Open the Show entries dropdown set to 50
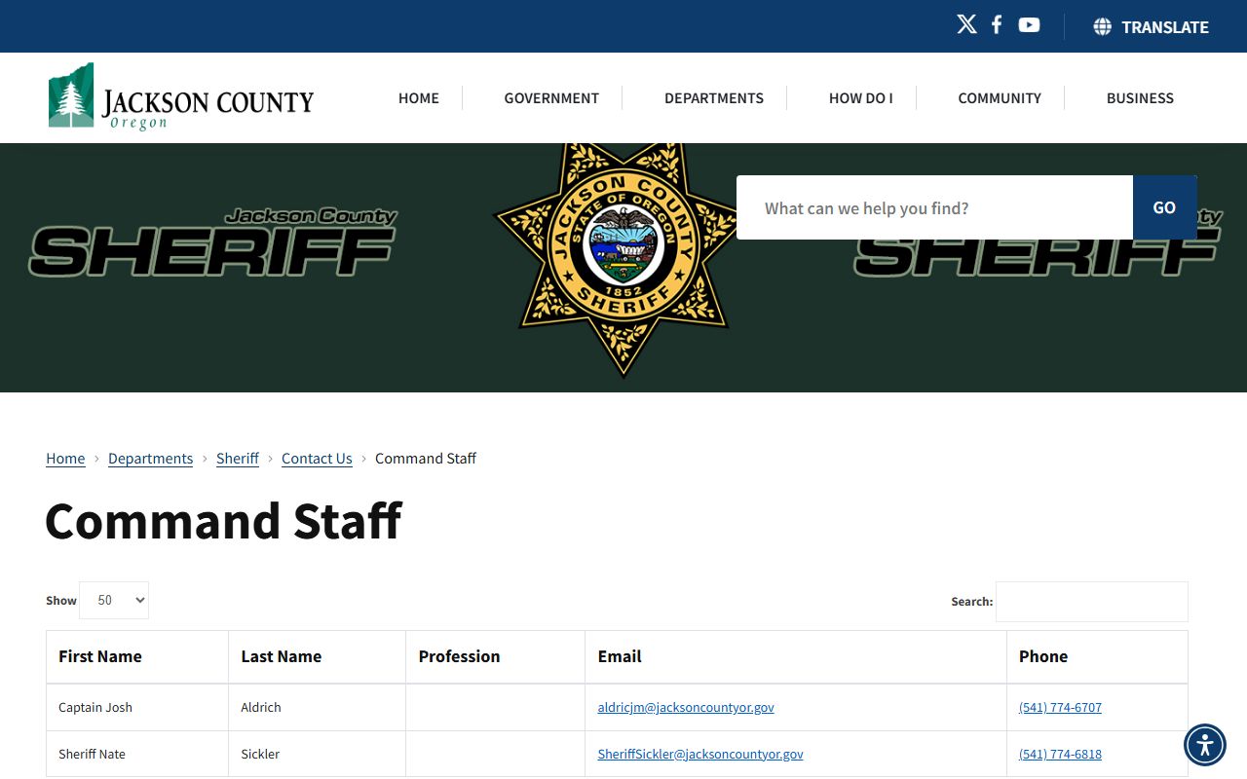 click(114, 600)
